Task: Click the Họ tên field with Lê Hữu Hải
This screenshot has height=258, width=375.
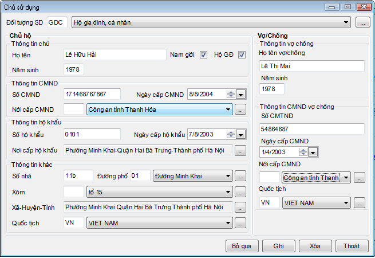Action: pyautogui.click(x=115, y=55)
